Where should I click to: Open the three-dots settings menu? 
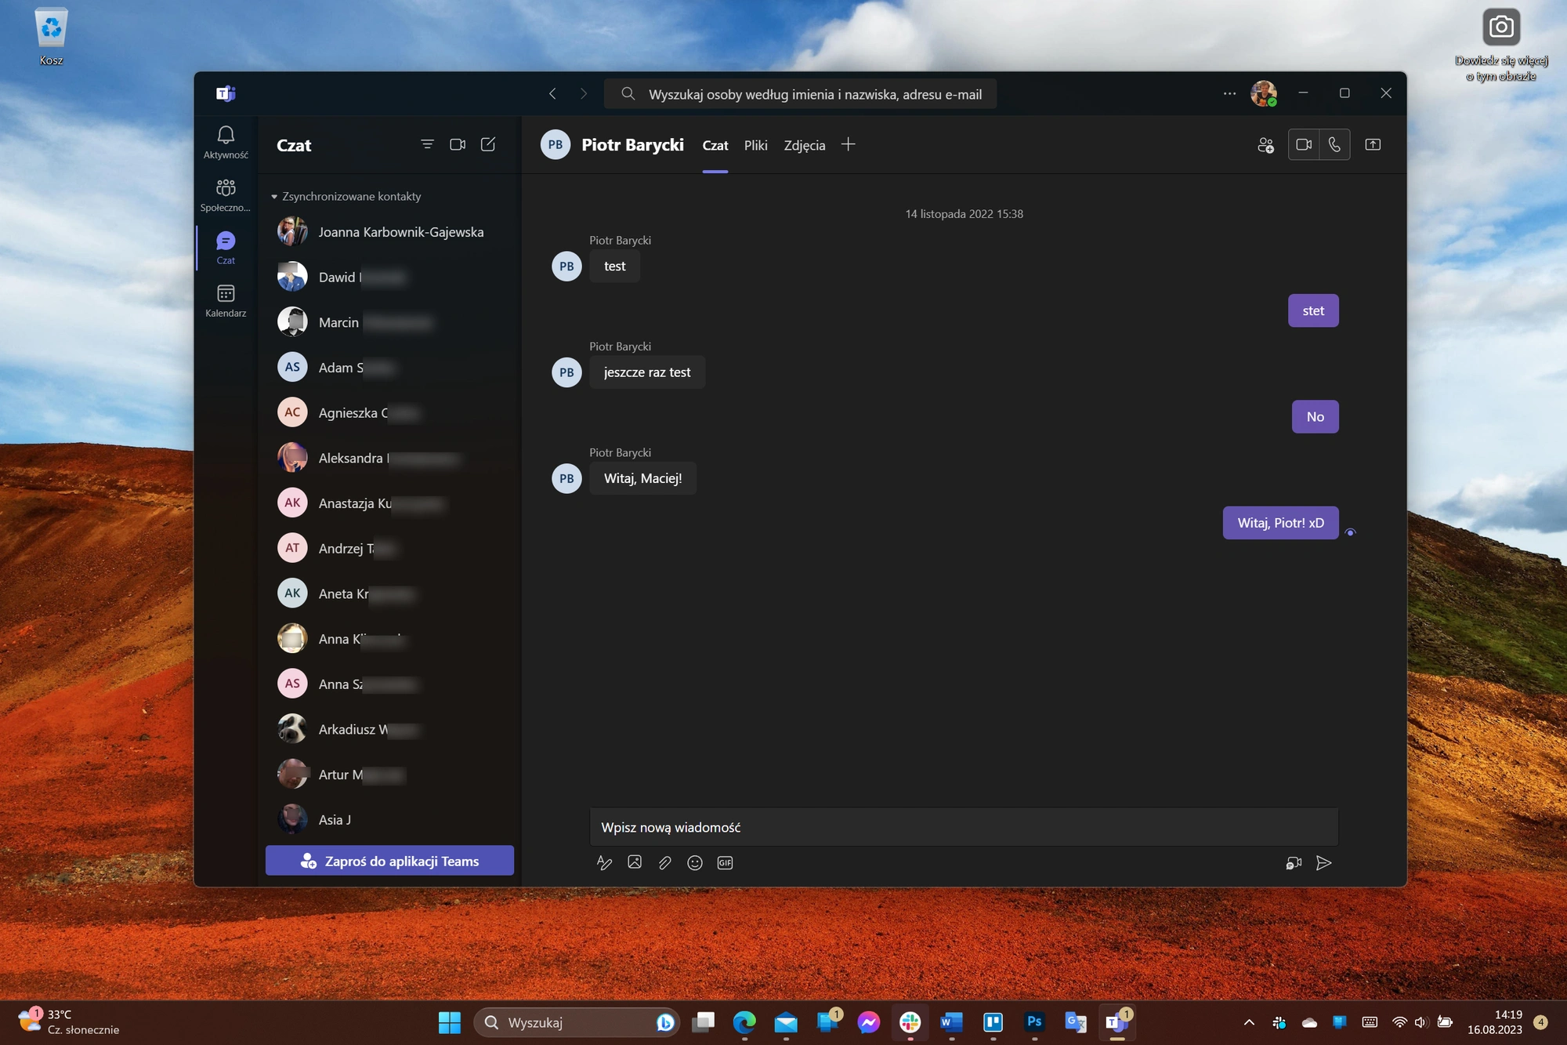coord(1229,93)
